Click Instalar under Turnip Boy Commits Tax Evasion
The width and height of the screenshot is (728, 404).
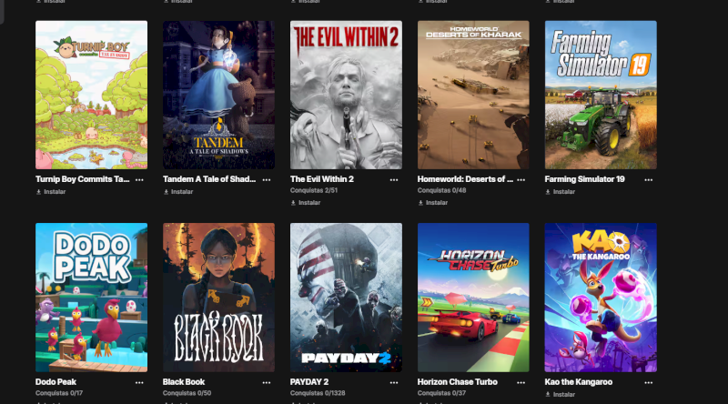51,192
